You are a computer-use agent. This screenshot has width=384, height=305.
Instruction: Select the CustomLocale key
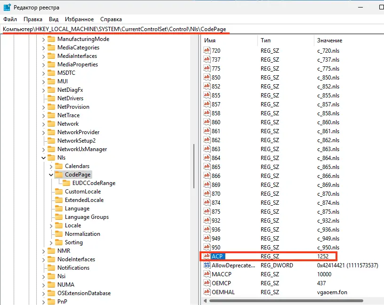point(83,192)
